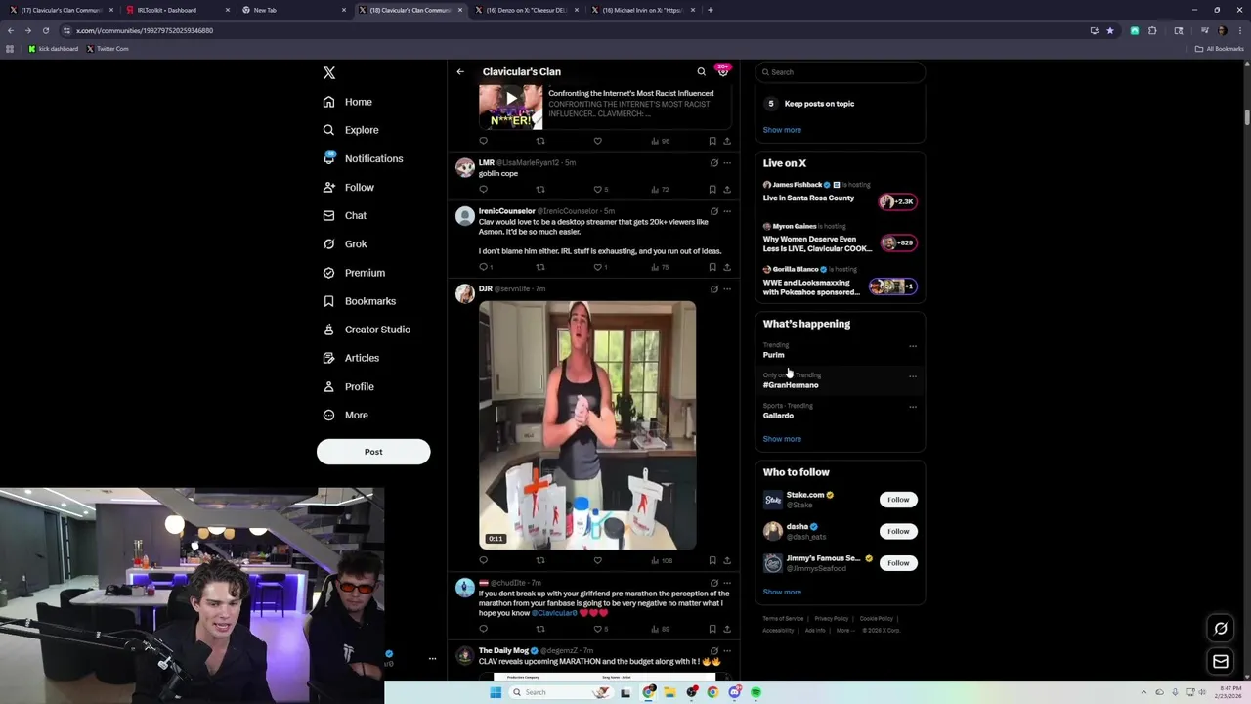Like the LMR goblin cope post
Image resolution: width=1251 pixels, height=704 pixels.
(598, 189)
